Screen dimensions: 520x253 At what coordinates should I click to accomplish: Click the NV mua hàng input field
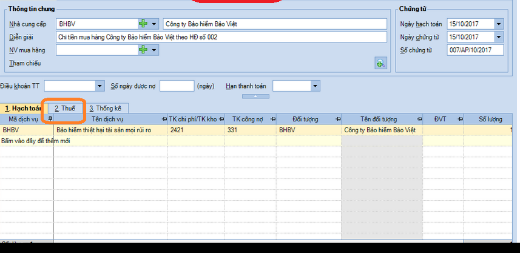(98, 50)
